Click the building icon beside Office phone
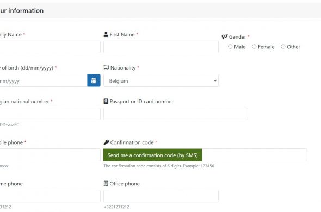Image resolution: width=321 pixels, height=212 pixels. [x=106, y=184]
